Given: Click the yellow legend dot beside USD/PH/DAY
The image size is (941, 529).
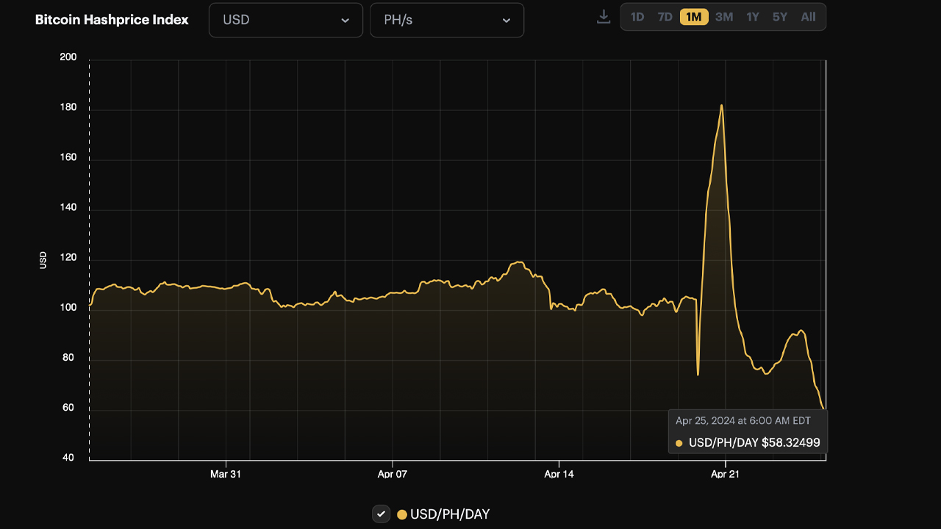Looking at the screenshot, I should click(x=401, y=514).
